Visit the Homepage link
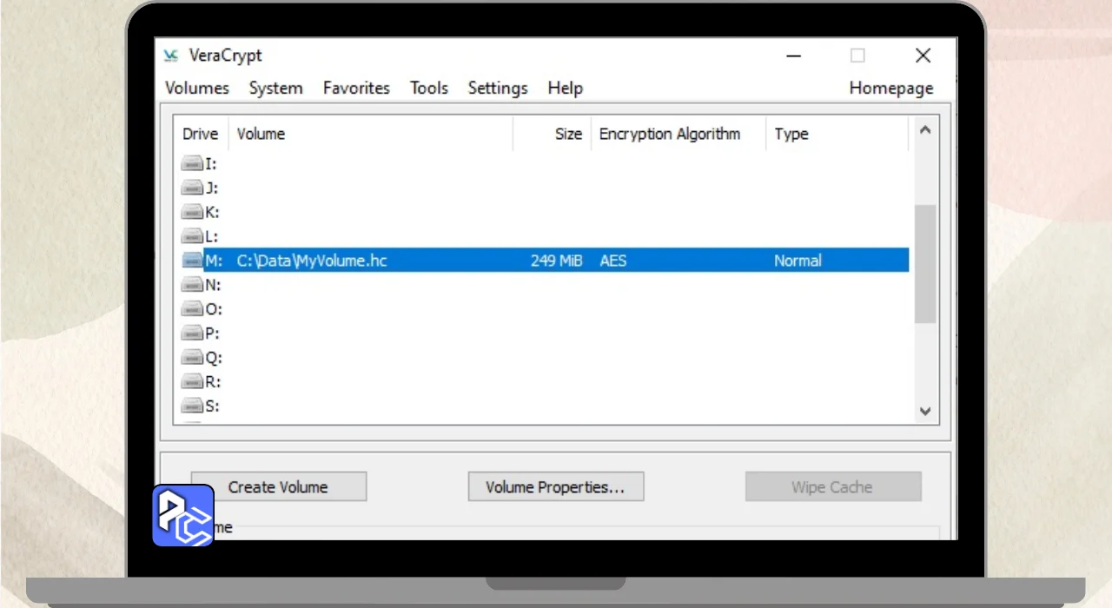 tap(891, 88)
